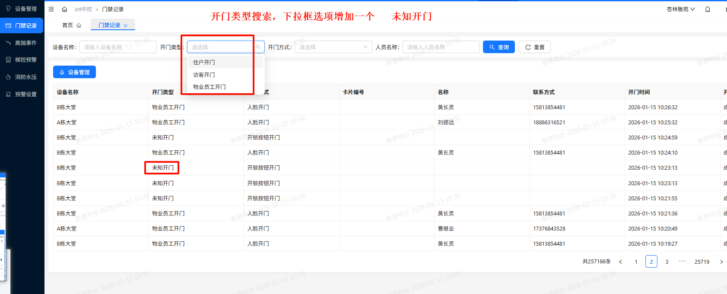The width and height of the screenshot is (727, 294).
Task: Click the blue 设备管理 button
Action: coord(74,72)
